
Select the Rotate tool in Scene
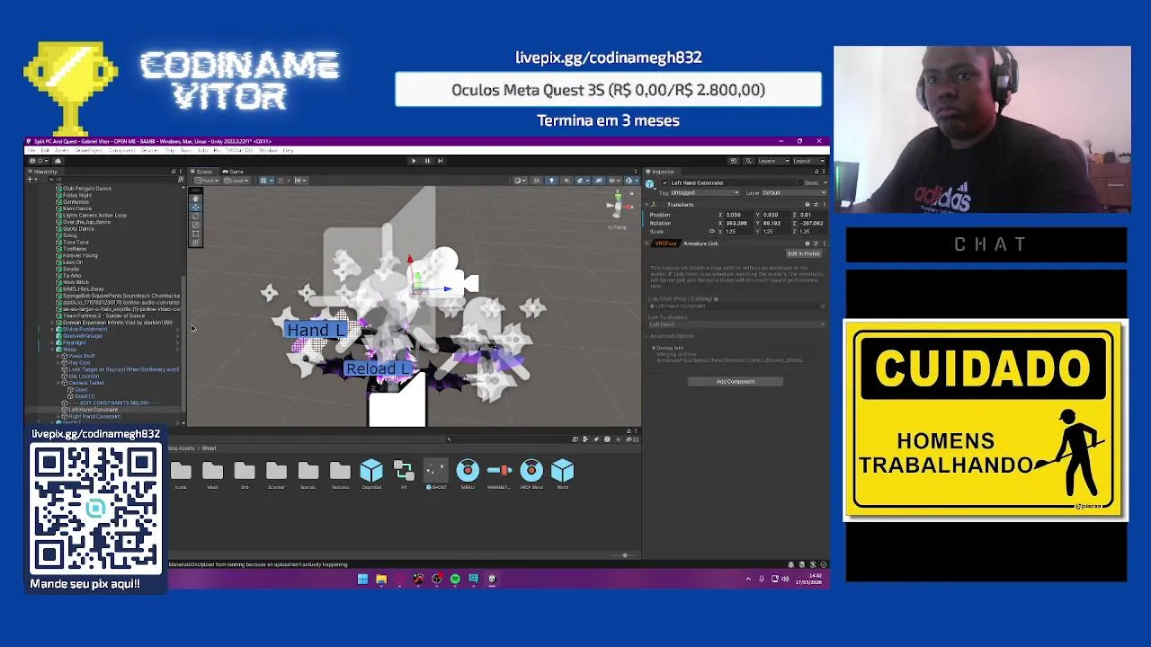pos(196,217)
